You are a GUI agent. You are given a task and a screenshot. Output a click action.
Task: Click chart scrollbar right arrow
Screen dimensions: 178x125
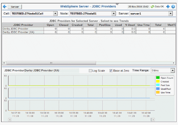tap(153, 120)
